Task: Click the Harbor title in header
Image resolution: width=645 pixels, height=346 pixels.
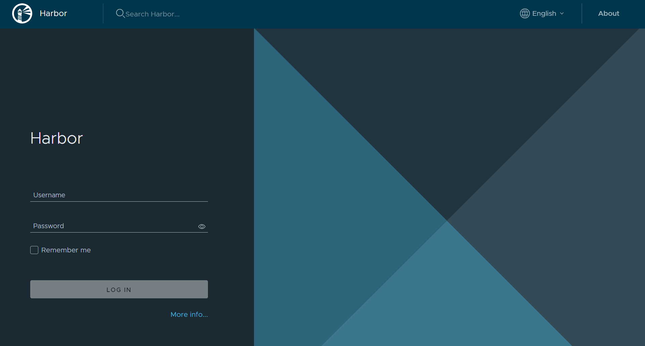Action: coord(53,13)
